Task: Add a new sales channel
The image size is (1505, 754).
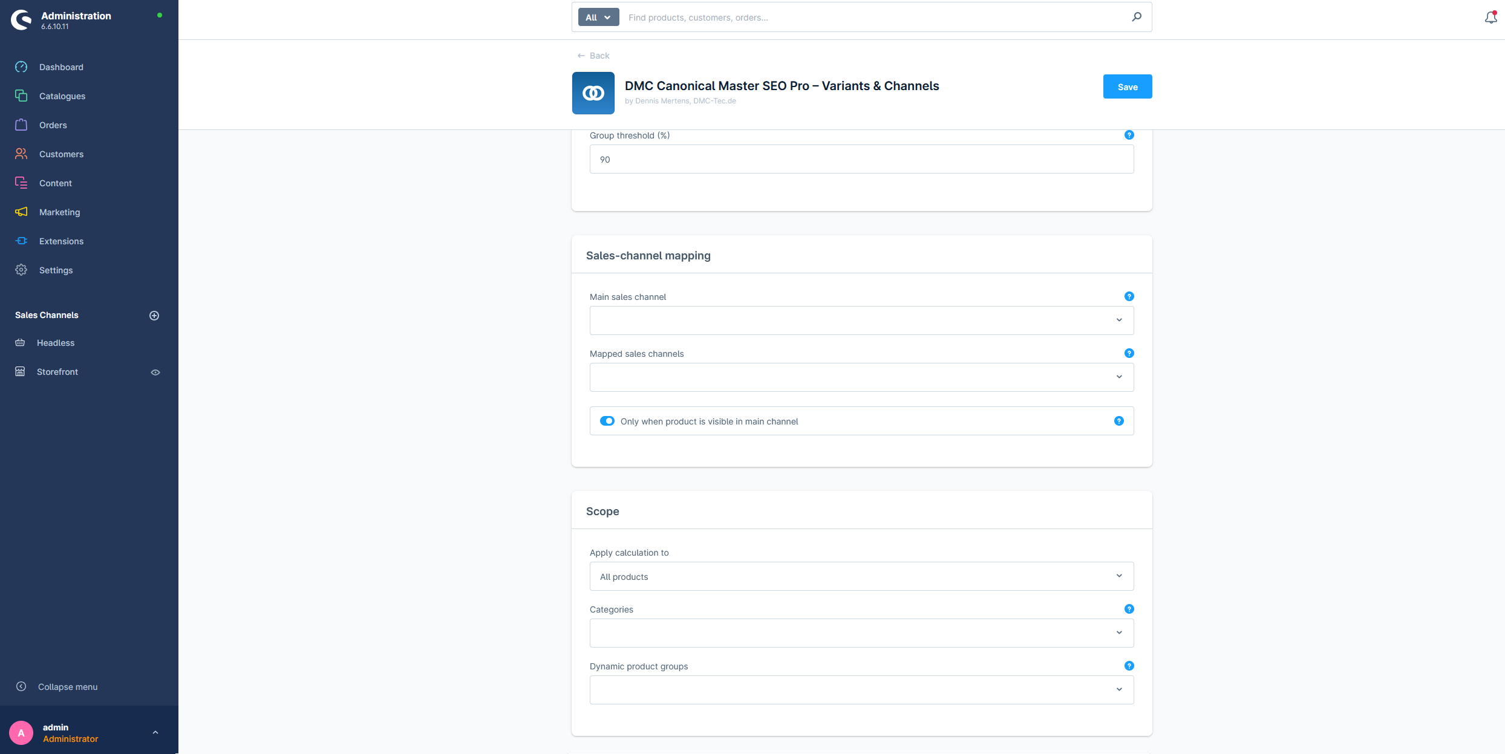Action: point(154,316)
